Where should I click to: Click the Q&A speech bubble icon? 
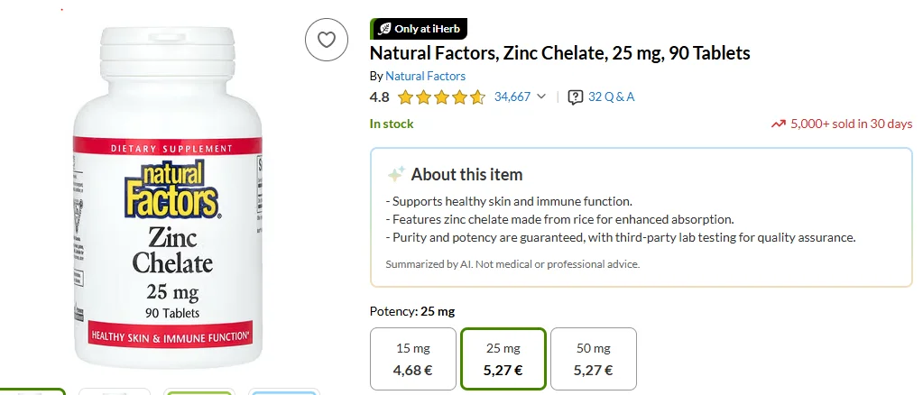[x=576, y=96]
